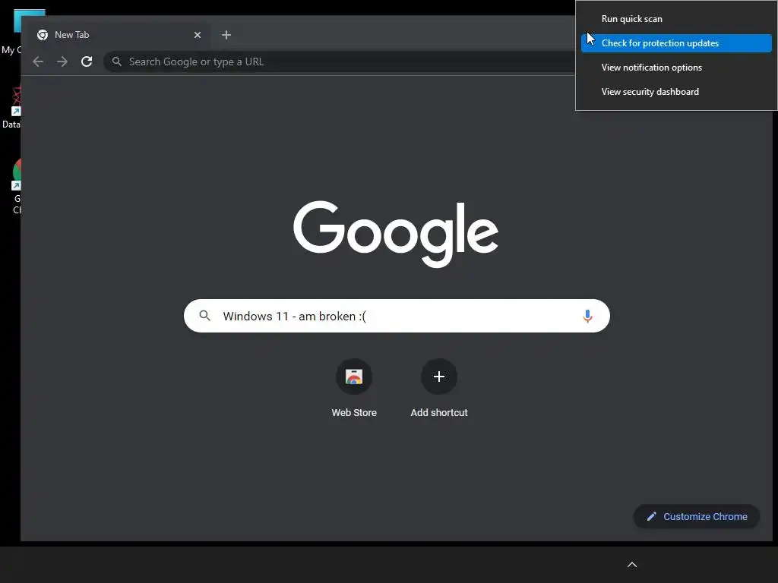Click the Add shortcut label text
This screenshot has height=583, width=778.
[439, 412]
